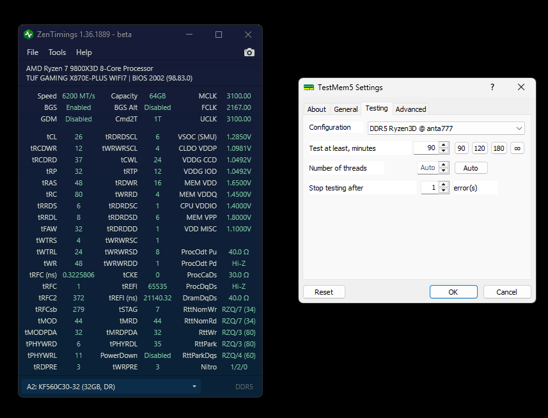Click the tRAS value 48
The width and height of the screenshot is (548, 418).
(79, 183)
